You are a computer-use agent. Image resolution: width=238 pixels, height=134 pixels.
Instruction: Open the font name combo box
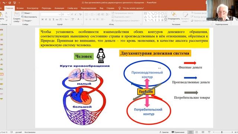[51, 14]
